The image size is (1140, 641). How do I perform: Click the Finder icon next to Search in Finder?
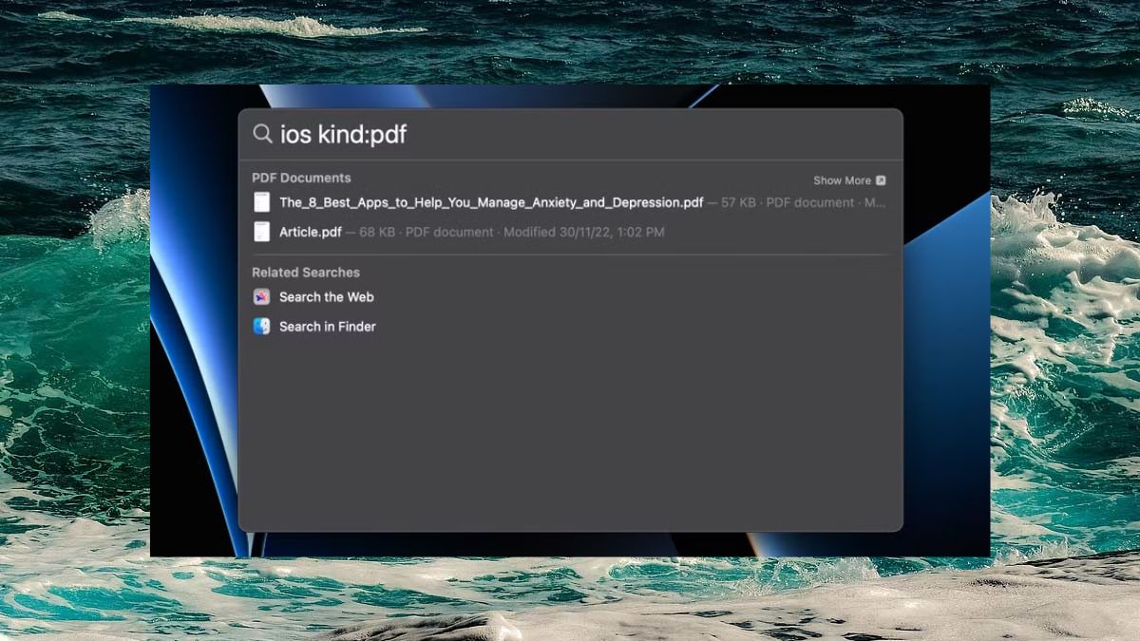pyautogui.click(x=261, y=327)
